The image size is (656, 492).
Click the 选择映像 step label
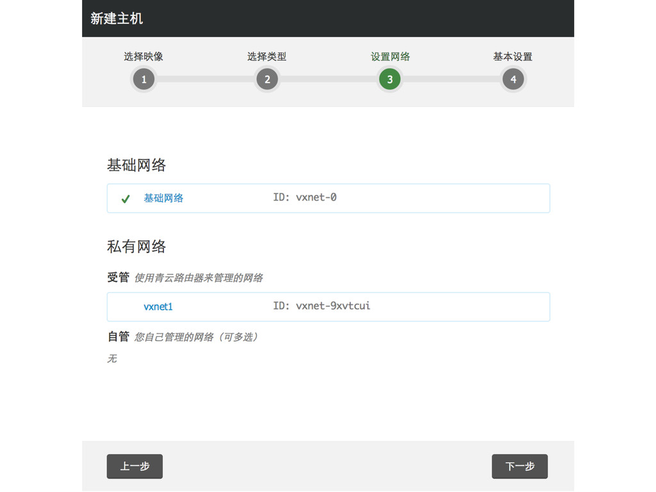tap(143, 56)
